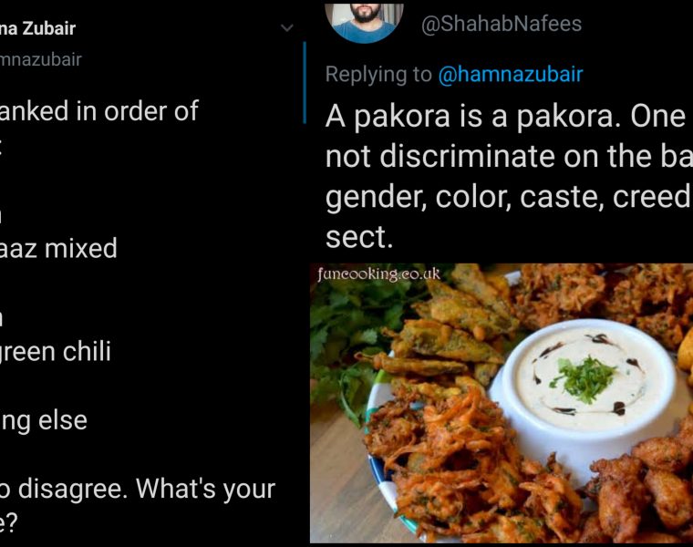Screen dimensions: 693x547
Task: Click the funcooking.co.uk watermark on the photo
Action: click(378, 273)
